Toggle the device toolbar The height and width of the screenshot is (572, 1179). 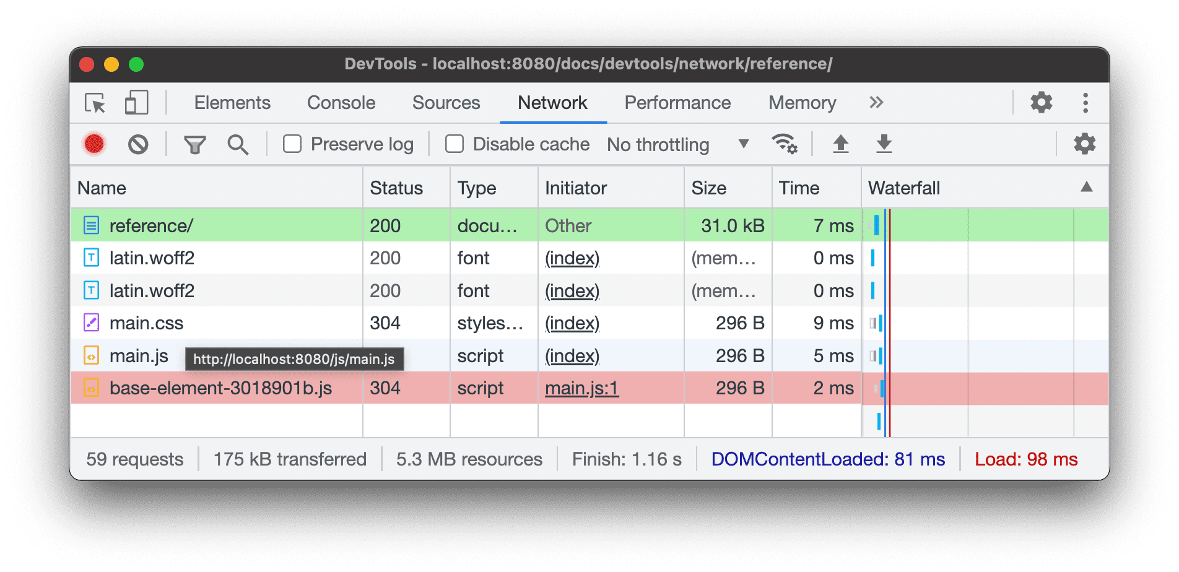coord(136,103)
